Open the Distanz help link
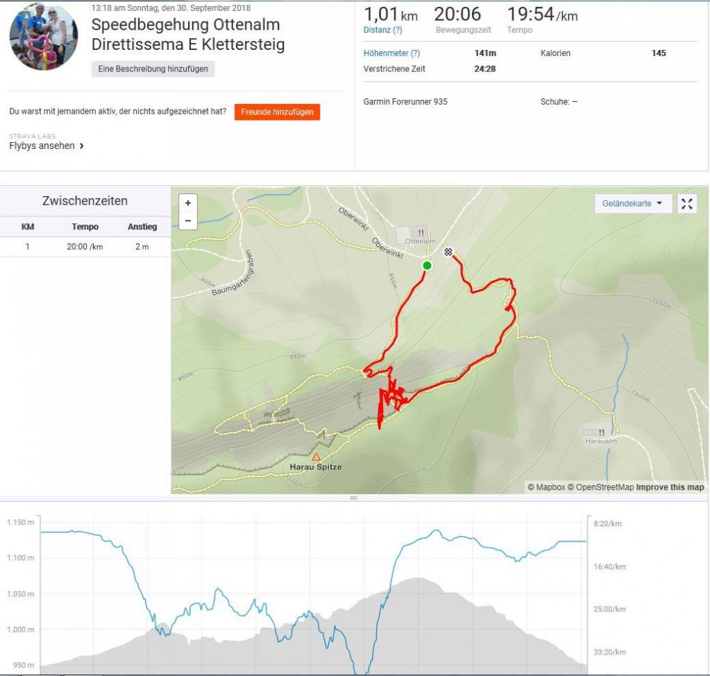This screenshot has height=676, width=710. click(382, 31)
